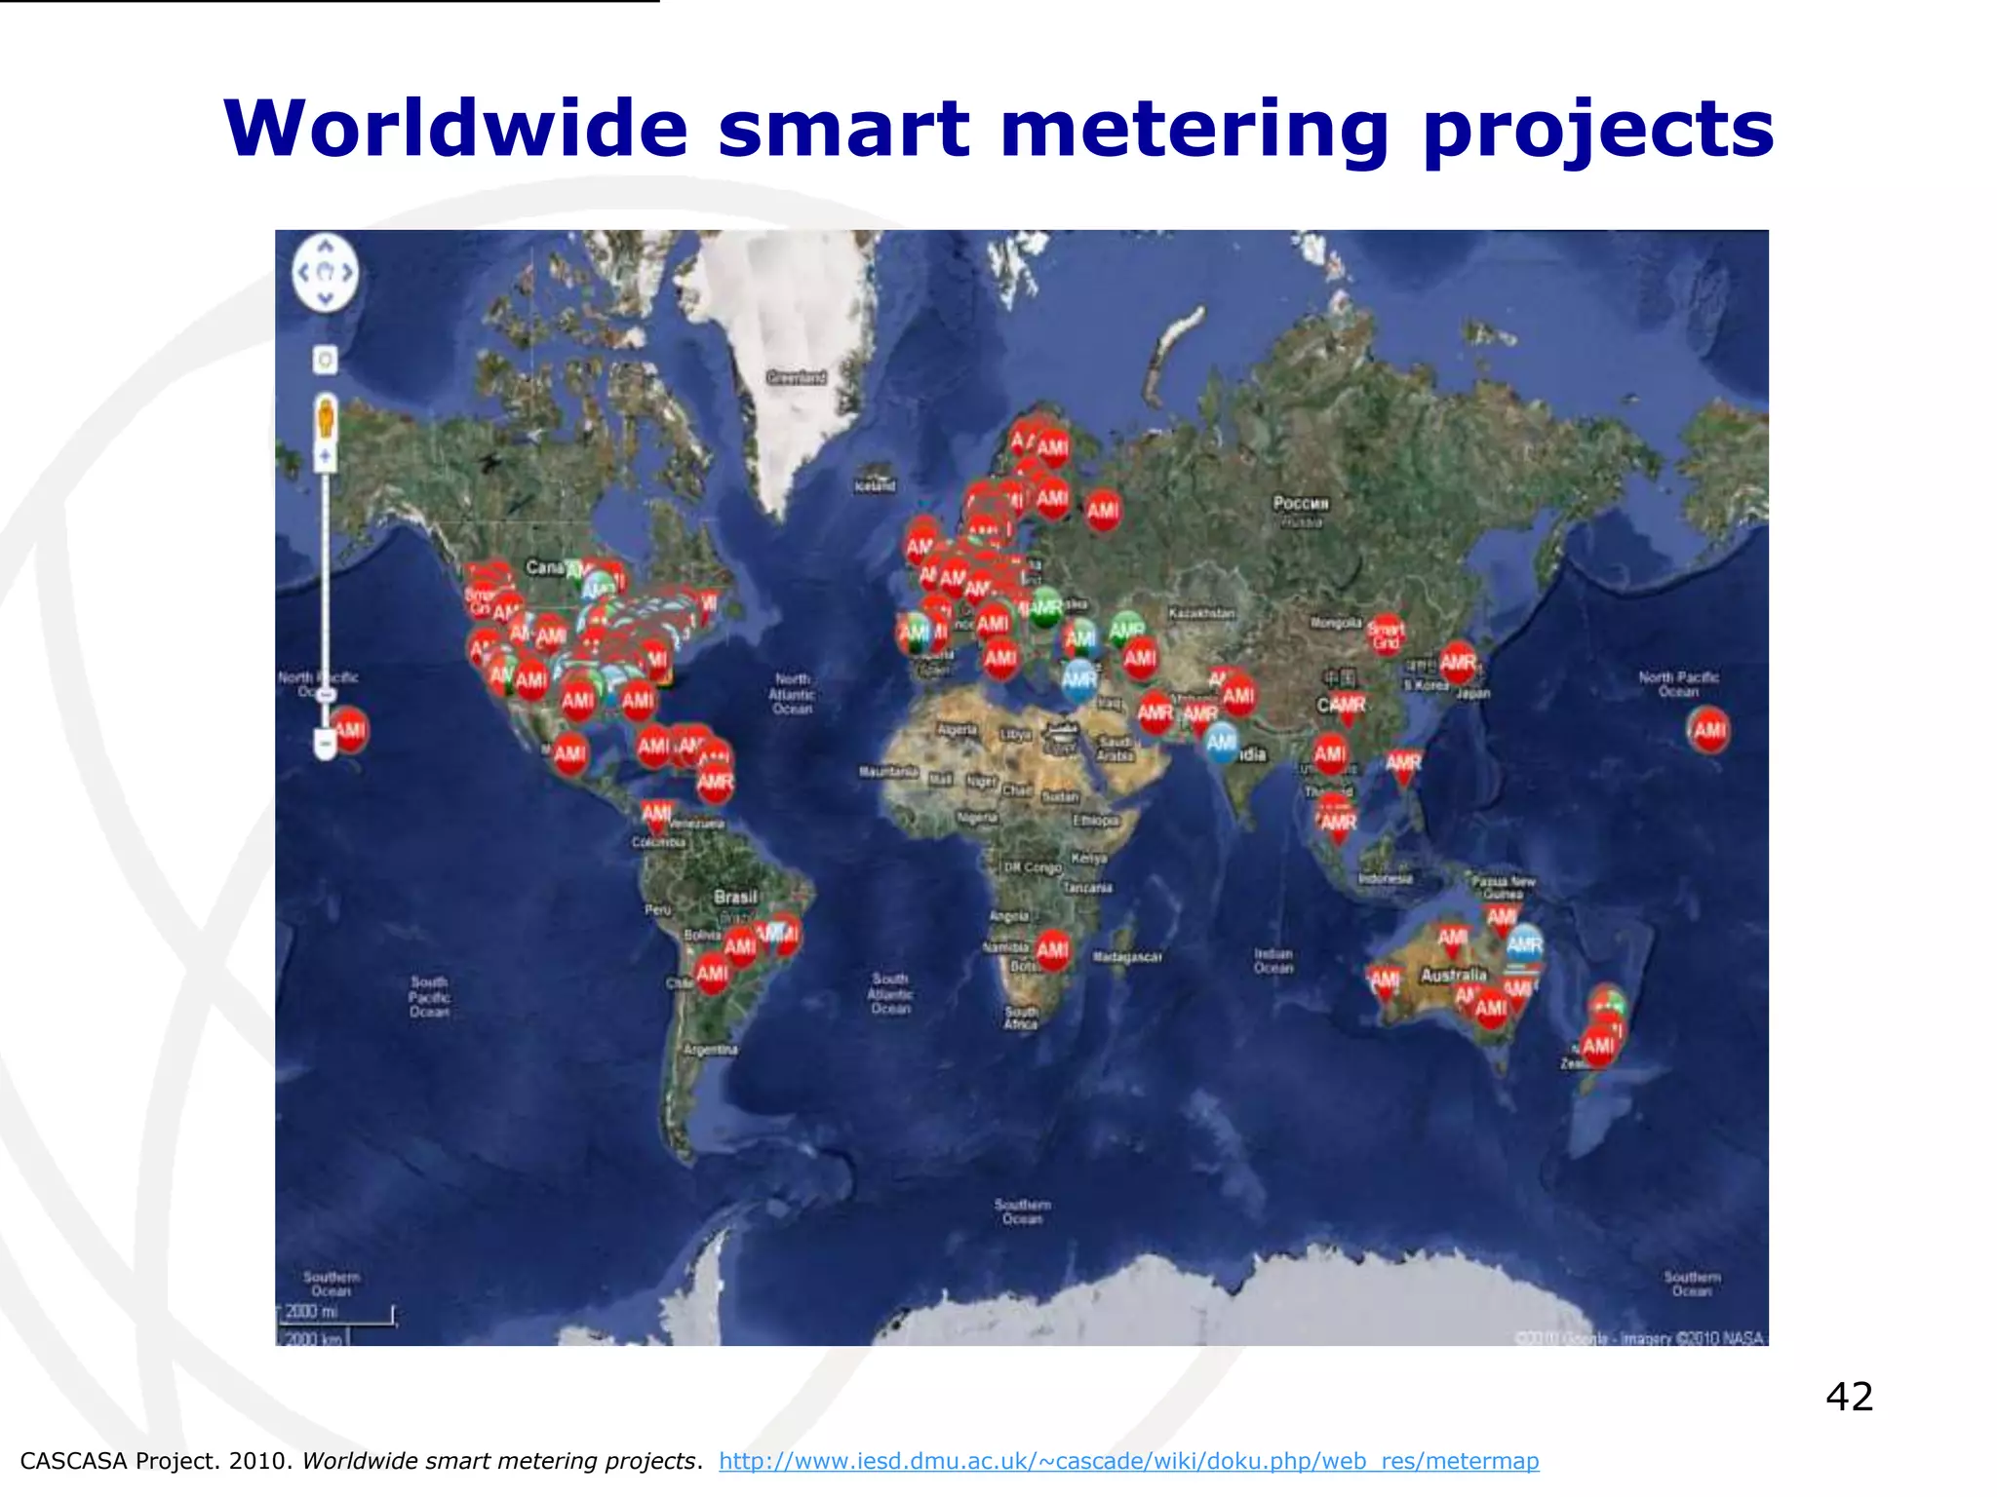This screenshot has width=1997, height=1497.
Task: Click the AMR marker near Saudi Arabia
Action: pyautogui.click(x=1155, y=713)
